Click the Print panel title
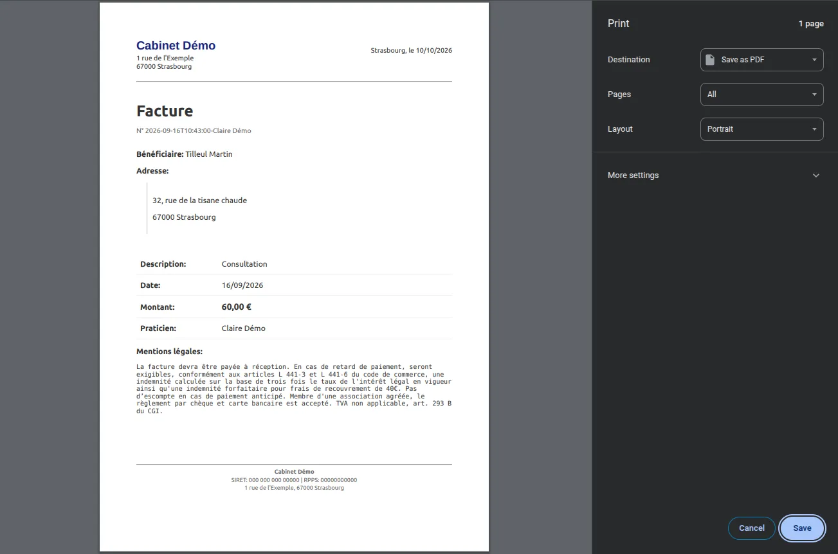Screen dimensions: 838x554 tap(618, 23)
